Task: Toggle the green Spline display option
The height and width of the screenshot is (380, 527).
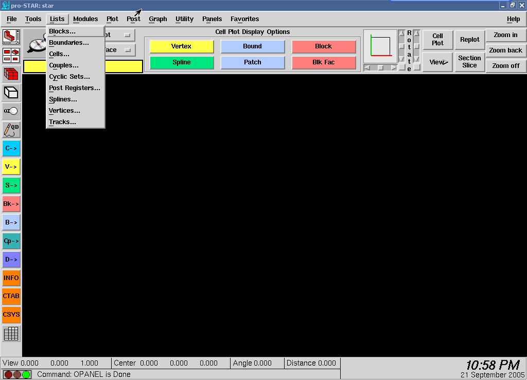Action: tap(182, 62)
